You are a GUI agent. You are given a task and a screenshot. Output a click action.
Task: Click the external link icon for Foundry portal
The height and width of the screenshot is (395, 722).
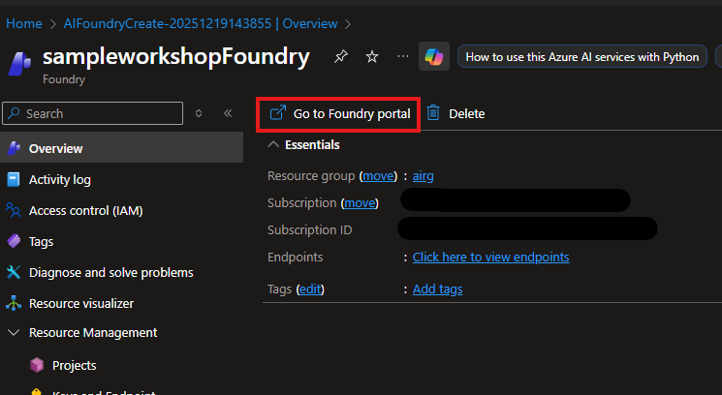(x=278, y=112)
